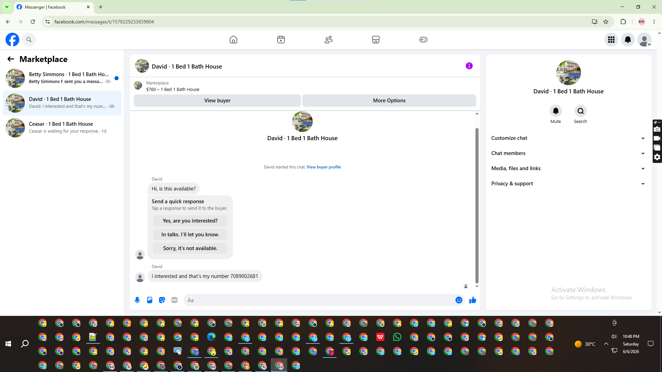Click the 'Hi, is this available?' message
The height and width of the screenshot is (372, 662).
pos(174,189)
